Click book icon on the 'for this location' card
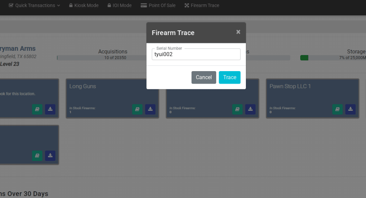Screen dimensions: 366x198 (37, 109)
